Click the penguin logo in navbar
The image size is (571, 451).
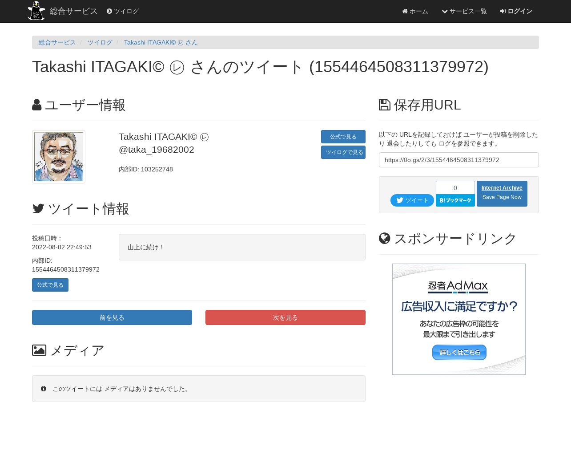click(36, 11)
